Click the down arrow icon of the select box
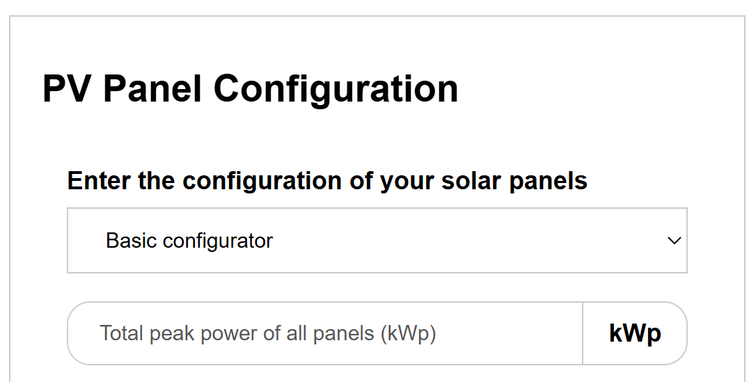Screen dimensions: 756x382 (673, 241)
